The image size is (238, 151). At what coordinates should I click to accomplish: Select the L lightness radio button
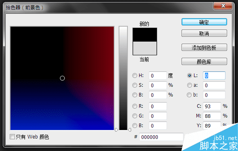tap(190, 75)
